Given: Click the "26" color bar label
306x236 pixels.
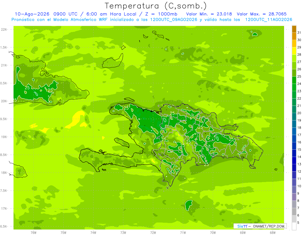Looking at the screenshot, I should pos(299,69).
